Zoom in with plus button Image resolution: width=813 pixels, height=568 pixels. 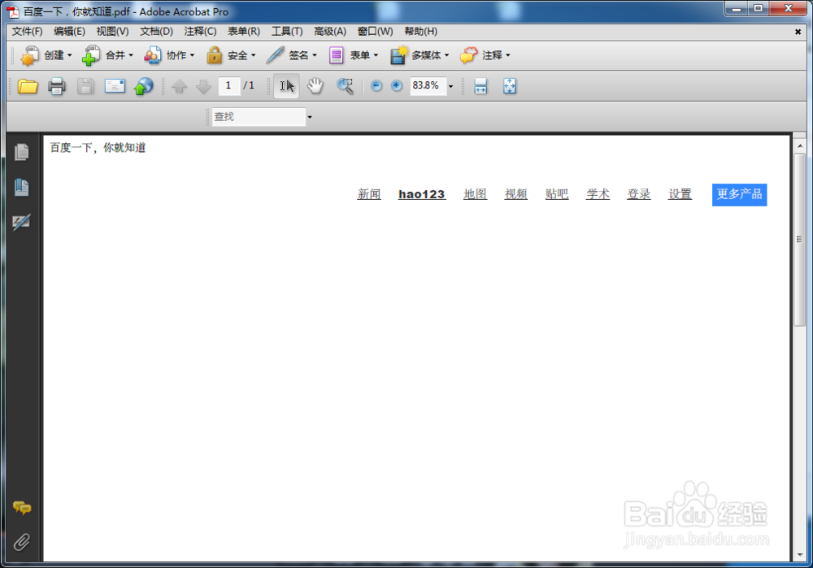(396, 85)
